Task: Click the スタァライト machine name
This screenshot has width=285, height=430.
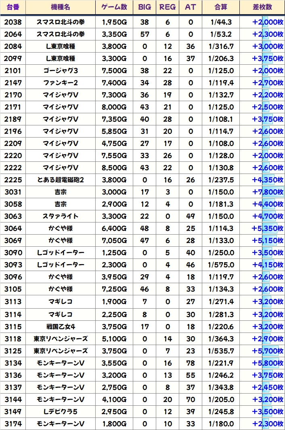Action: 61,216
